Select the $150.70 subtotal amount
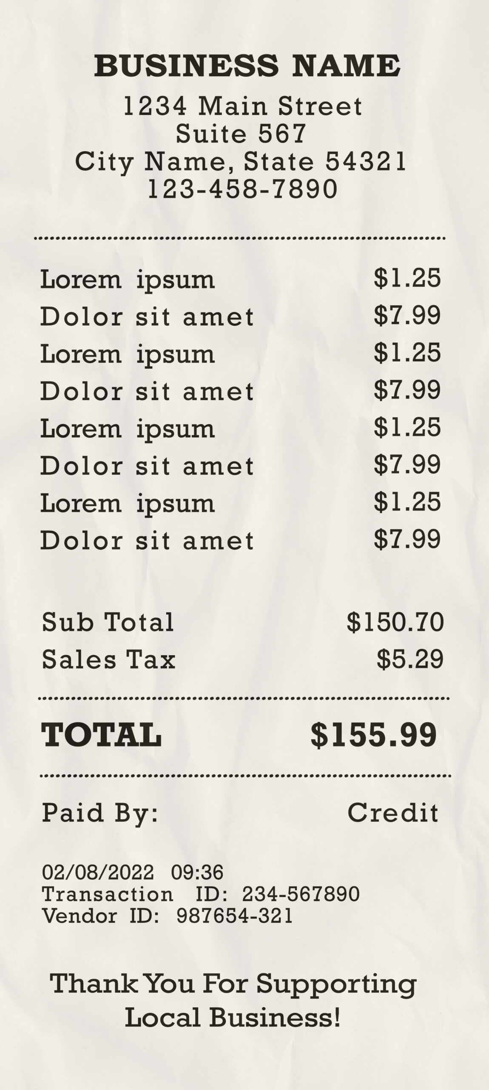 (x=395, y=622)
